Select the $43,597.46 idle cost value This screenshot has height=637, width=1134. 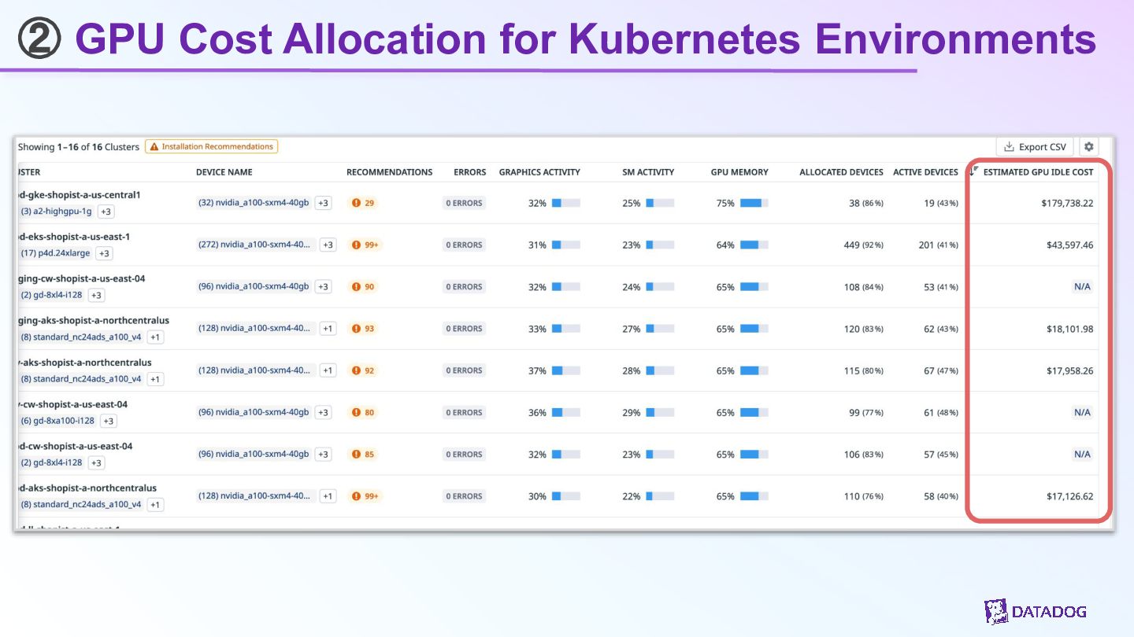(1069, 245)
